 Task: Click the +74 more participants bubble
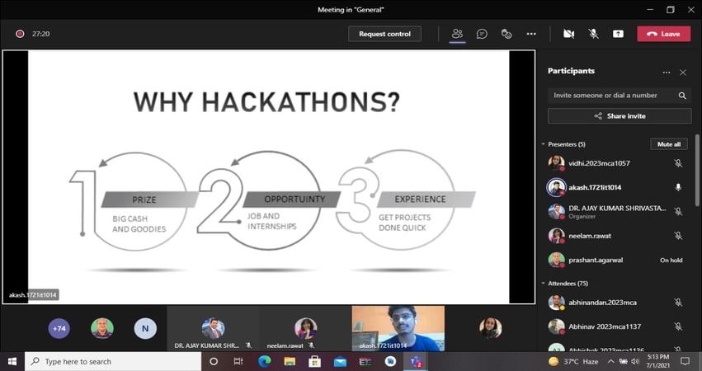pyautogui.click(x=59, y=328)
